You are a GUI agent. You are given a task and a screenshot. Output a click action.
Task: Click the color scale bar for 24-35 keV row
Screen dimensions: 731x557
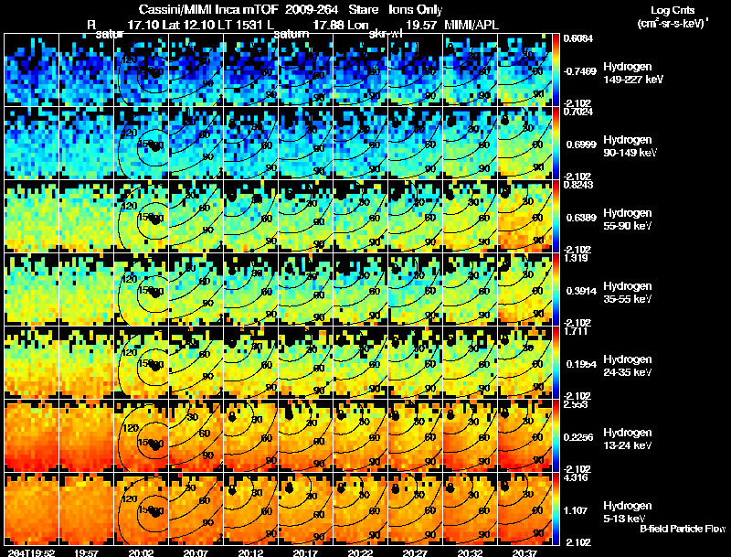pos(556,363)
